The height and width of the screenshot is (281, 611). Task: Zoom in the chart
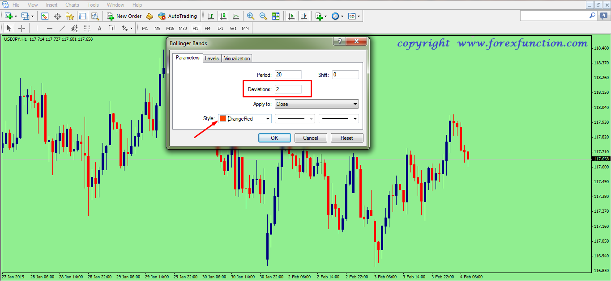[251, 16]
